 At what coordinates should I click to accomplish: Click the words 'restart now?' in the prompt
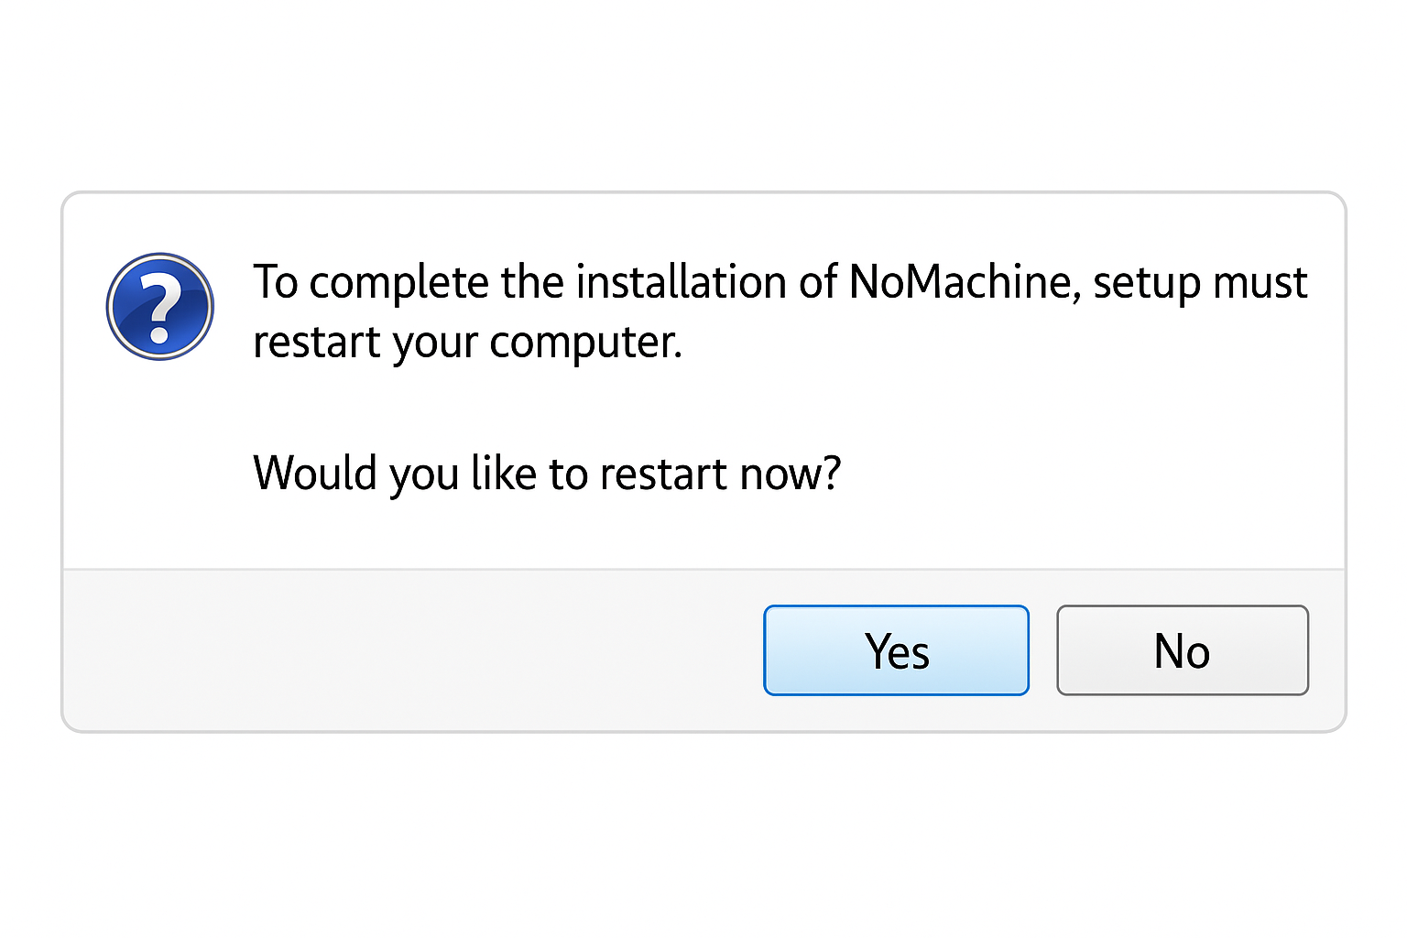pyautogui.click(x=720, y=474)
